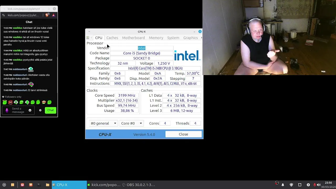Open CPU-X window menu arrow in title bar
336x189 pixels.
point(89,31)
